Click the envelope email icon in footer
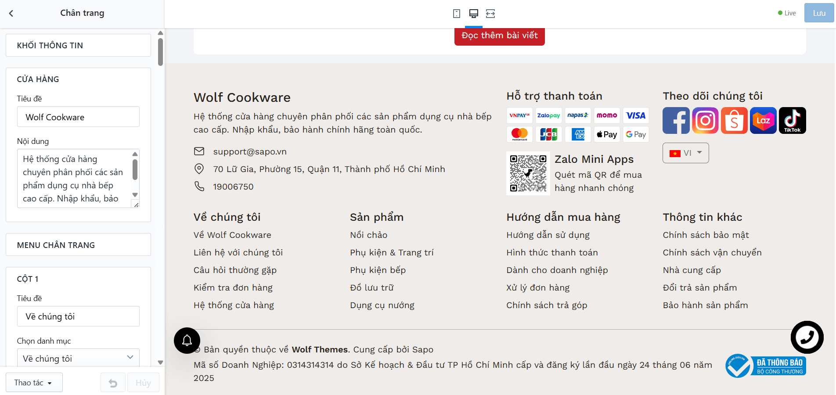The height and width of the screenshot is (395, 836). (199, 151)
